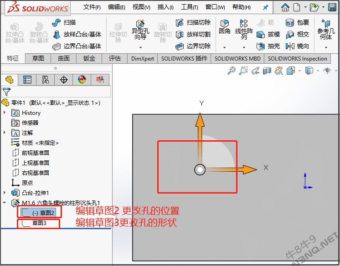This screenshot has width=340, height=266.
Task: Click the SOLIDWORKS logo button
Action: [x=37, y=8]
